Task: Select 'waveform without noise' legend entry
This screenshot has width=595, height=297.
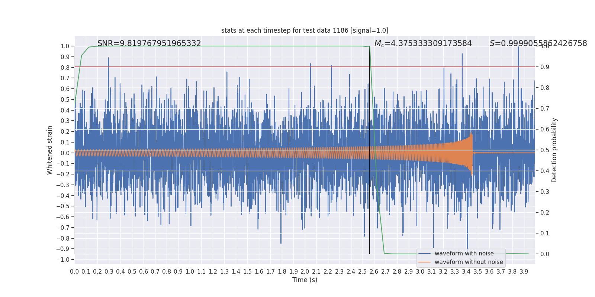Action: point(469,262)
